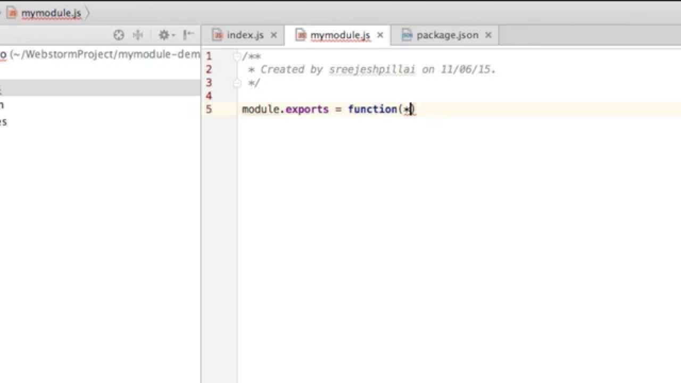
Task: Collapse the comment block at line 1
Action: (x=237, y=56)
